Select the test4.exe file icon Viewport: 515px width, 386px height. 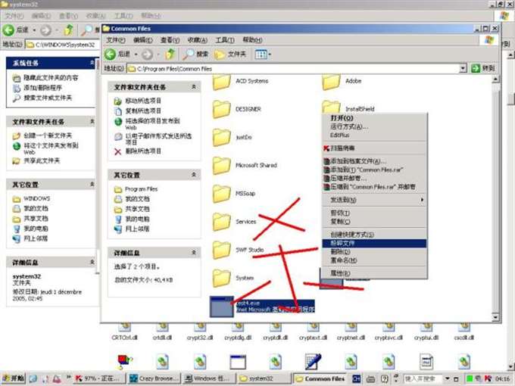(222, 307)
